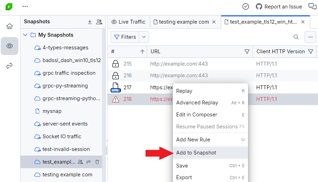Select session row 218
The width and height of the screenshot is (318, 182).
(140, 99)
